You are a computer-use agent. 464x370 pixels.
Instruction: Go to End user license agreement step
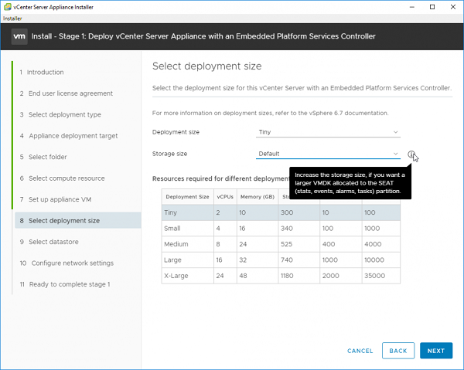coord(67,93)
